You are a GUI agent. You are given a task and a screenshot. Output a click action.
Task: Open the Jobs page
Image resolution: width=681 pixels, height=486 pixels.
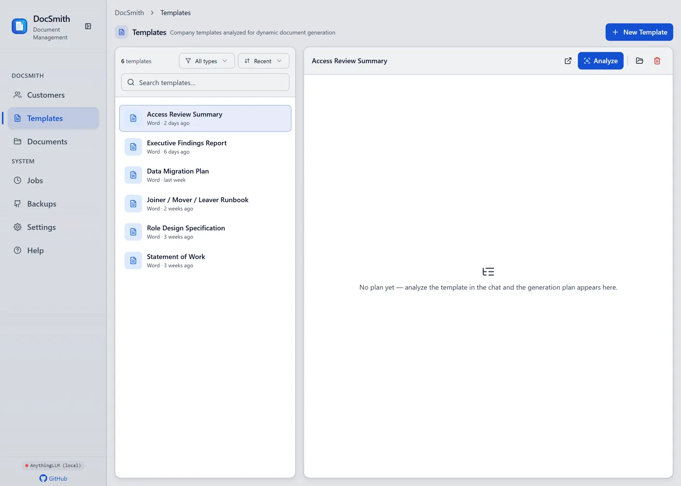point(53,181)
